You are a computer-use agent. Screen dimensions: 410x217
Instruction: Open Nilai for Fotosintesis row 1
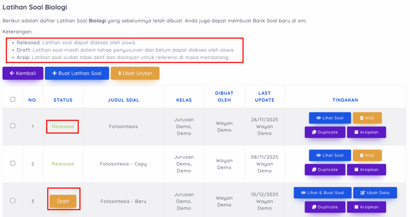coord(367,118)
